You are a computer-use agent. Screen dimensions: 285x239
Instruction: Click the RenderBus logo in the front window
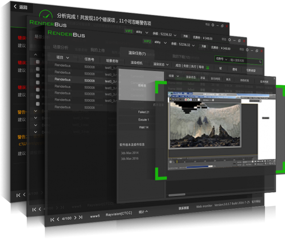click(x=66, y=34)
